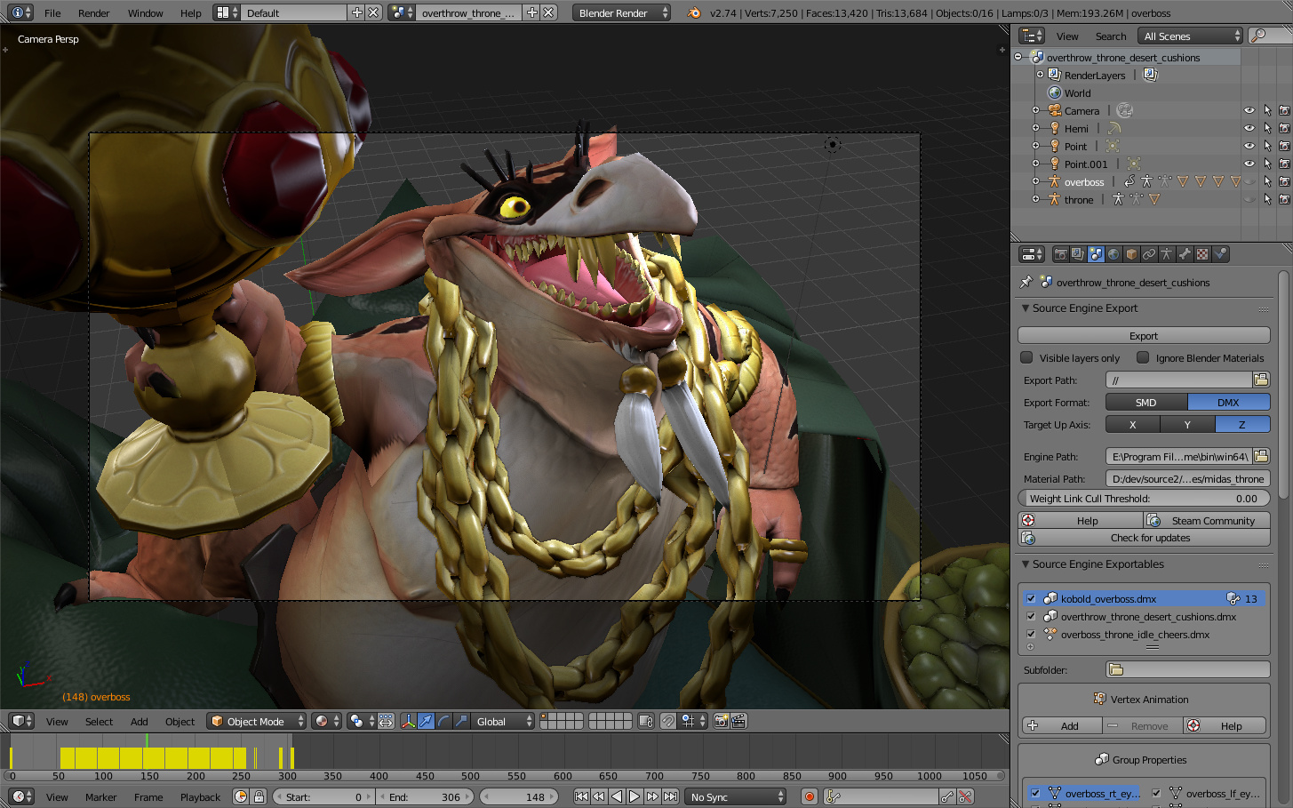1293x808 pixels.
Task: Hide the Camera object with eye icon
Action: [x=1249, y=110]
